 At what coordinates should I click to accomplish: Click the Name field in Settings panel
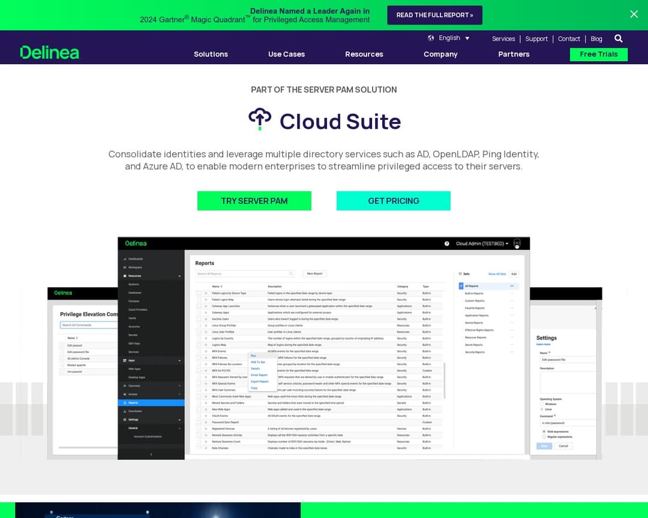pyautogui.click(x=568, y=360)
